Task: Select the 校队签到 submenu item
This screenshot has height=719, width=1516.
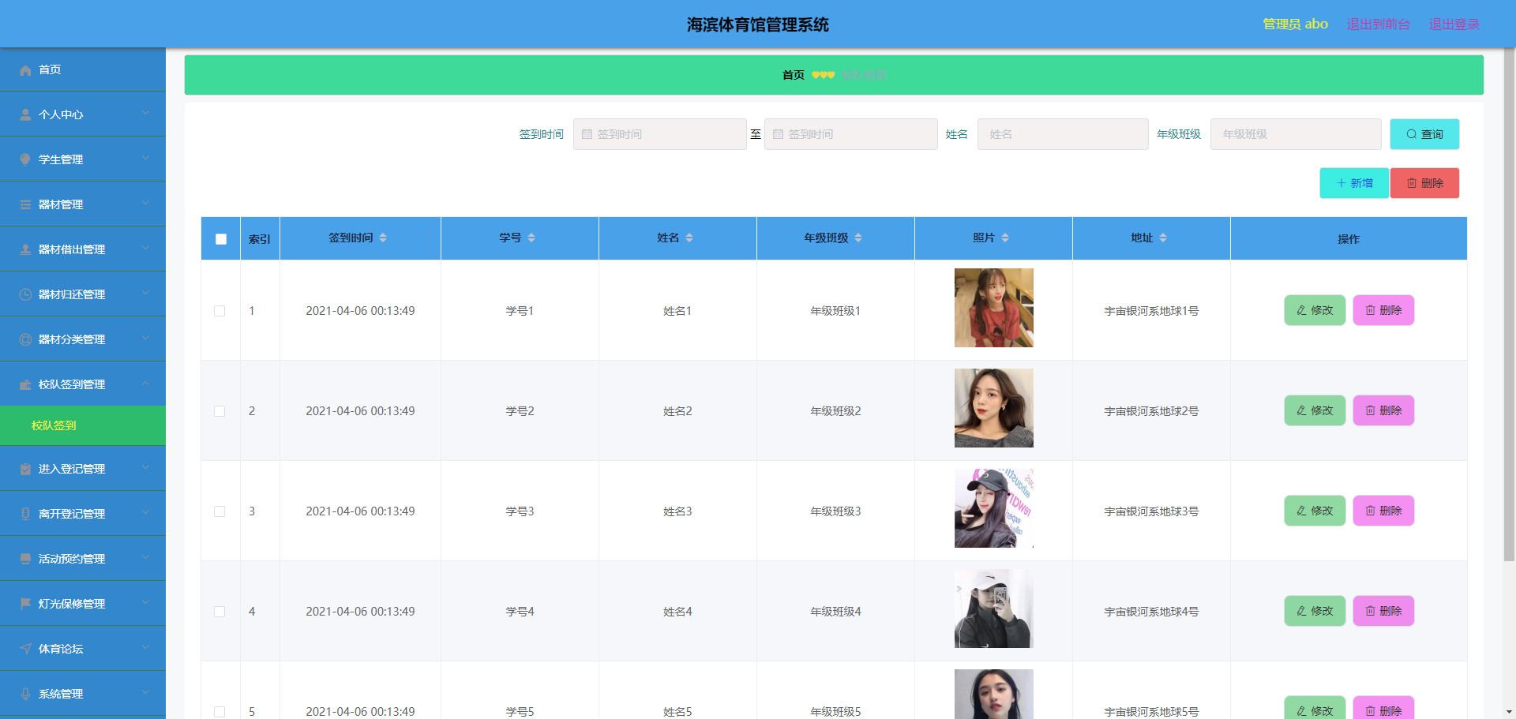Action: point(83,425)
